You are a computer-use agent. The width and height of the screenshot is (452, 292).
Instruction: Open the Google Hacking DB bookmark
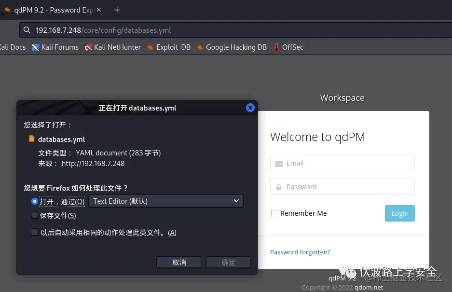tap(232, 47)
